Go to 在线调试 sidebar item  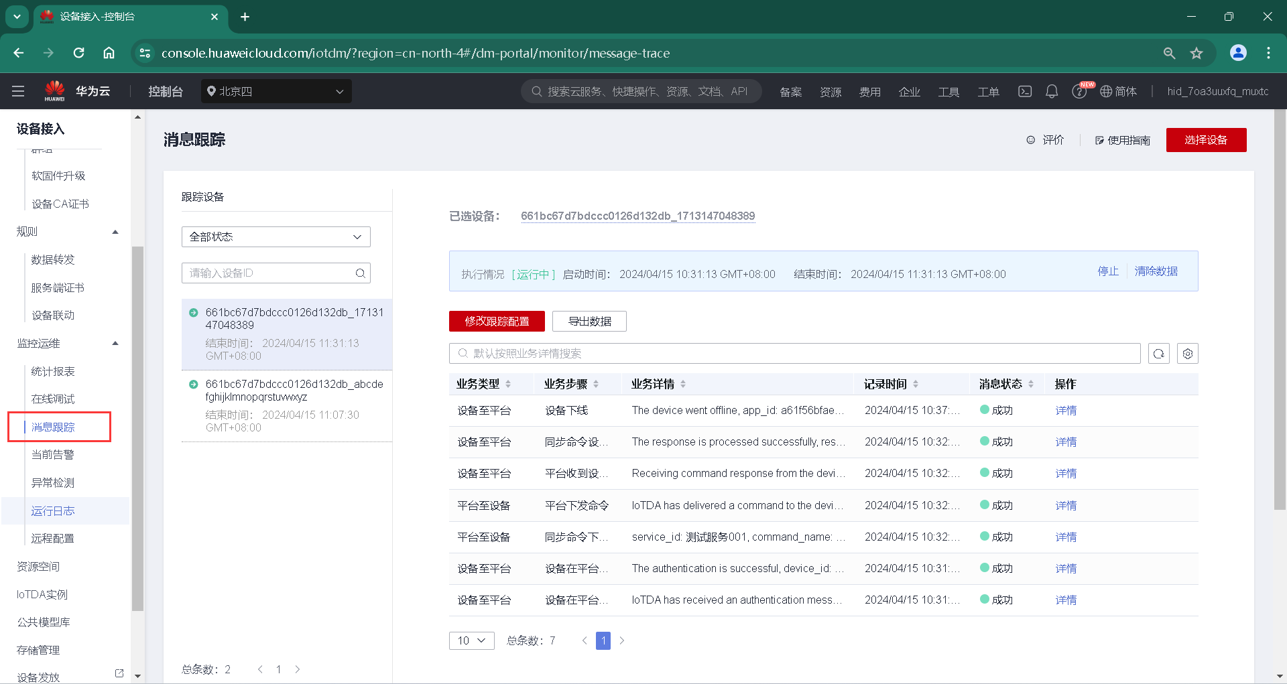pos(53,399)
